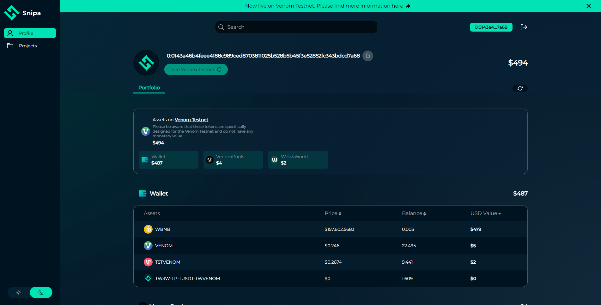Click the logout icon next to the wallet address
The height and width of the screenshot is (305, 601).
click(524, 27)
